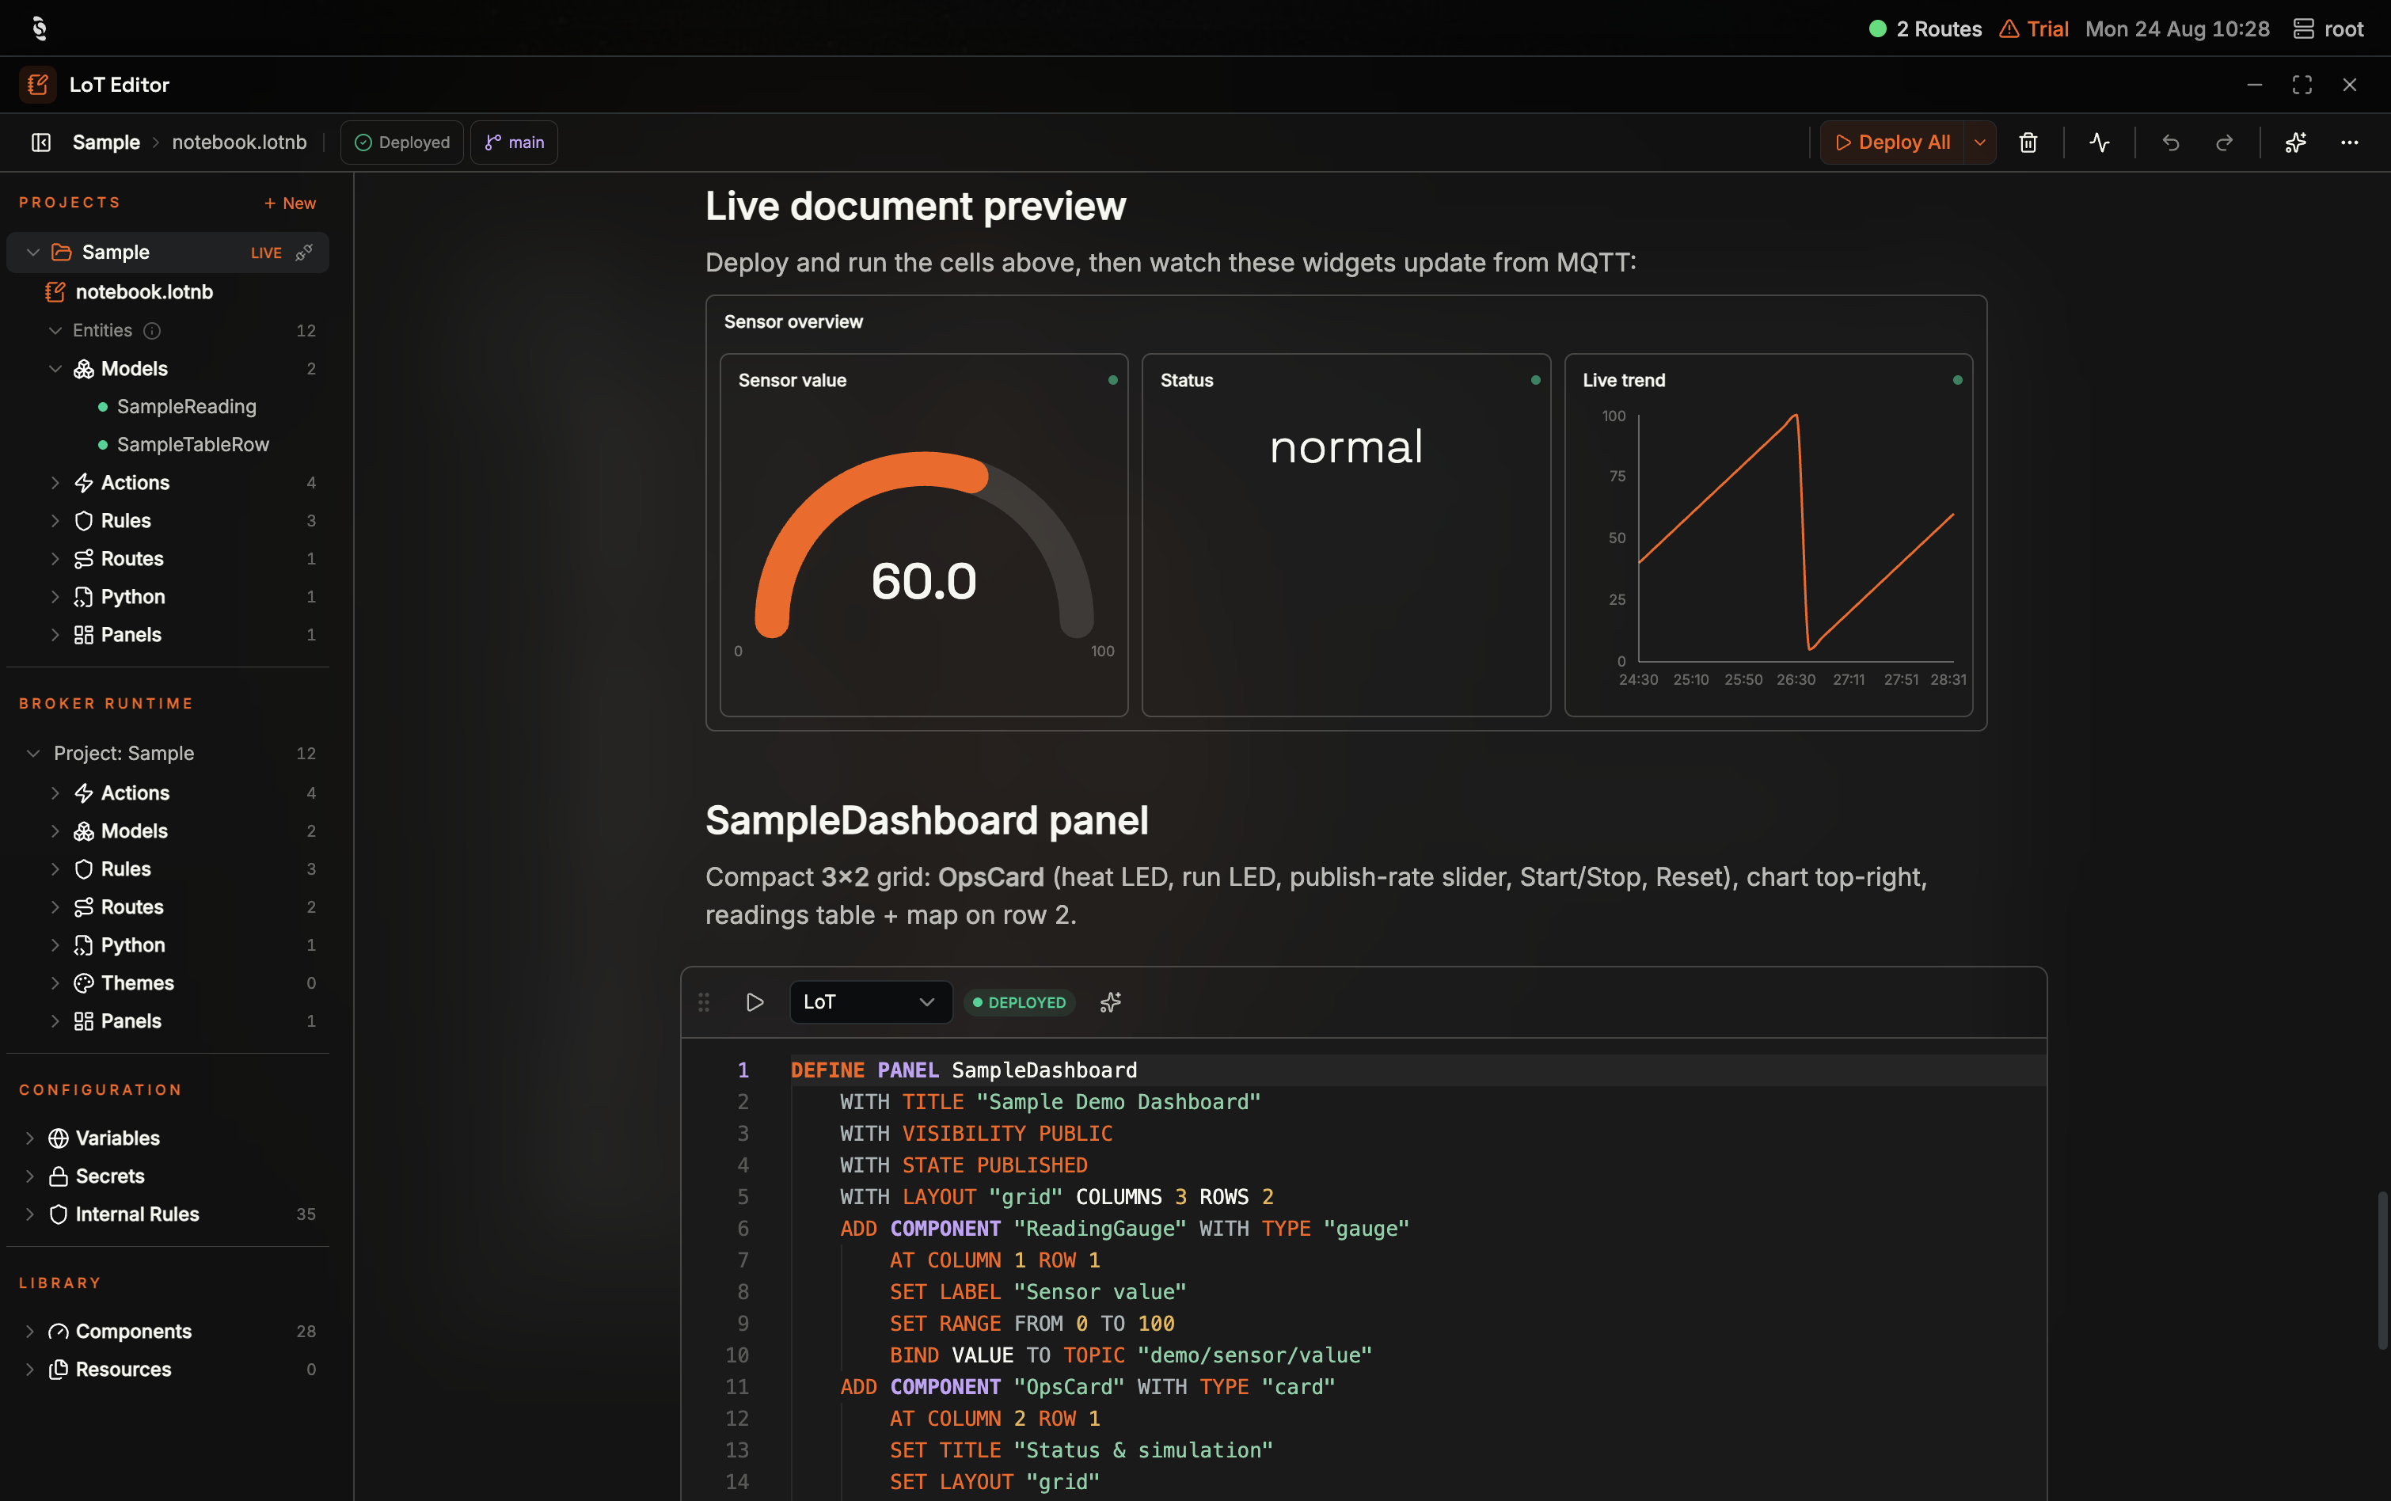This screenshot has height=1501, width=2391.
Task: Click the Sensor value gauge widget
Action: click(923, 535)
